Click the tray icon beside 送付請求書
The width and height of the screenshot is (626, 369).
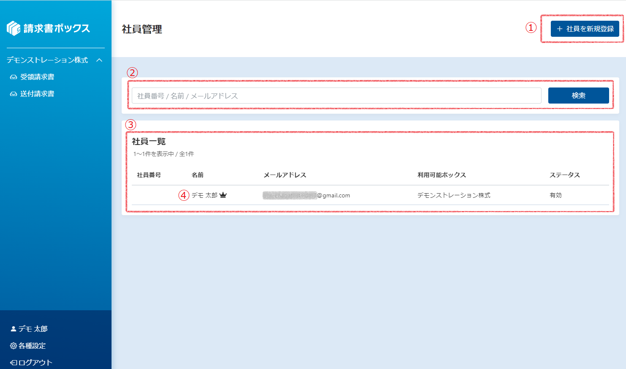[14, 94]
